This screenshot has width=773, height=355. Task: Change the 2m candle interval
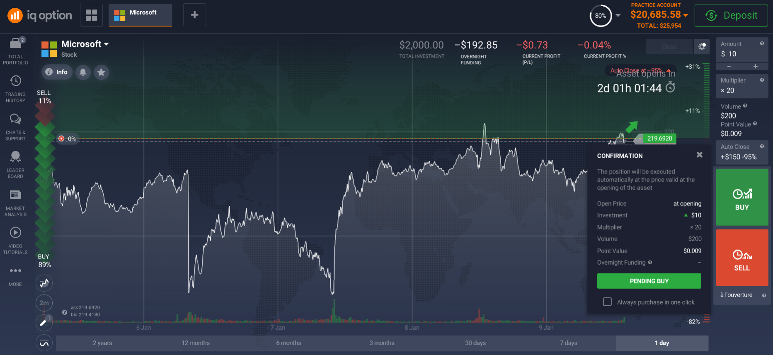point(44,303)
